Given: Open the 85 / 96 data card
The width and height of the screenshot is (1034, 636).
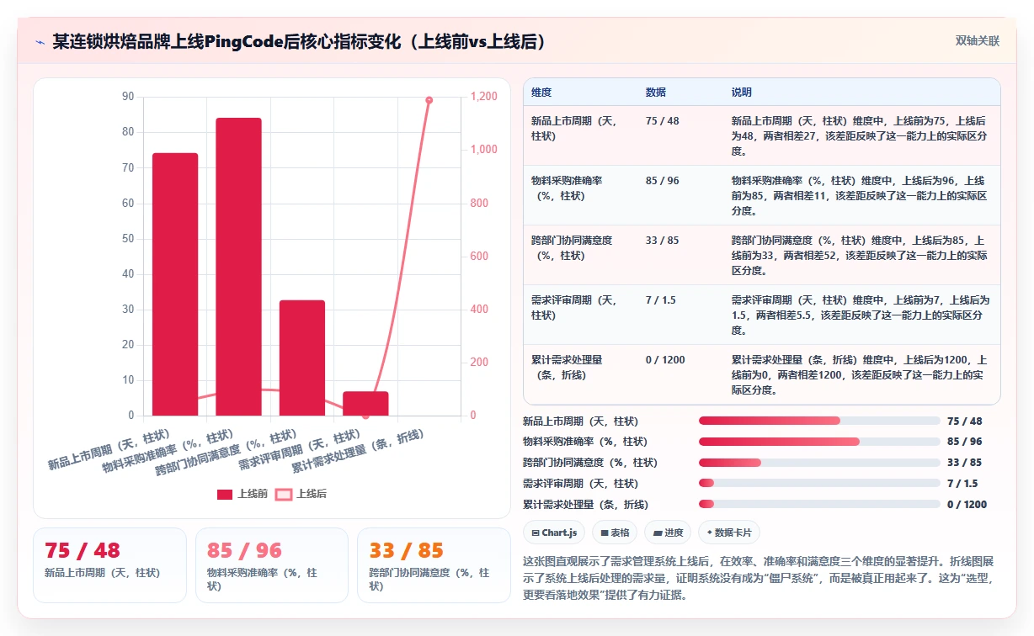Looking at the screenshot, I should 271,565.
